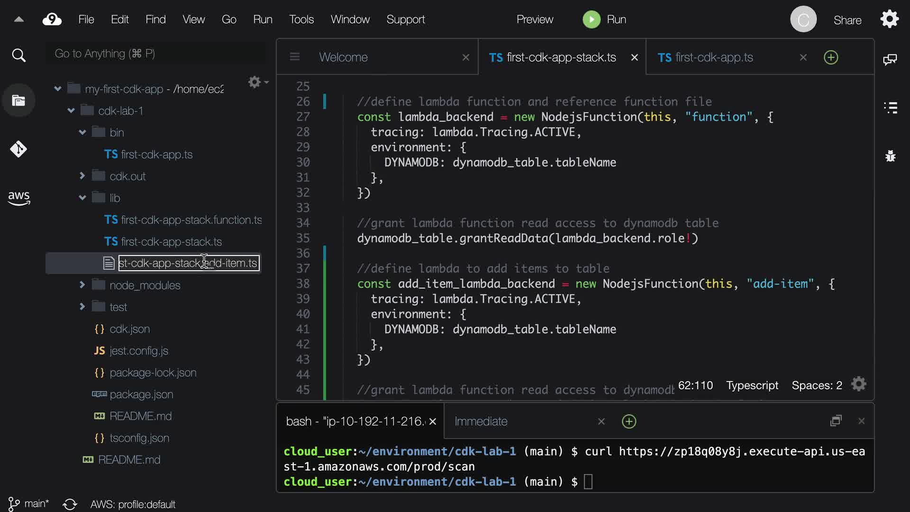Open the Tools menu
The width and height of the screenshot is (910, 512).
click(301, 19)
